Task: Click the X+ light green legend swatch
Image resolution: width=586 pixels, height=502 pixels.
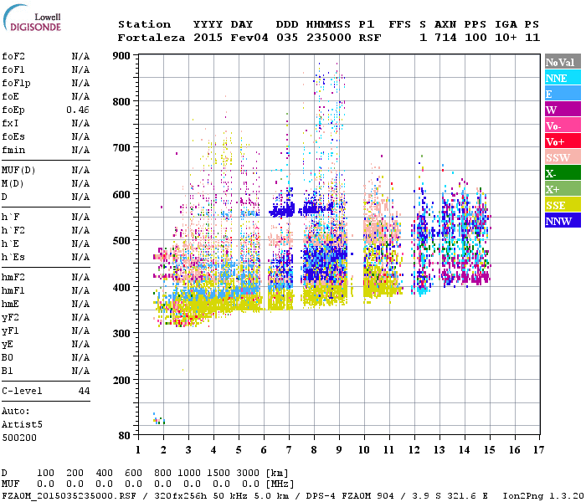Action: coord(563,188)
